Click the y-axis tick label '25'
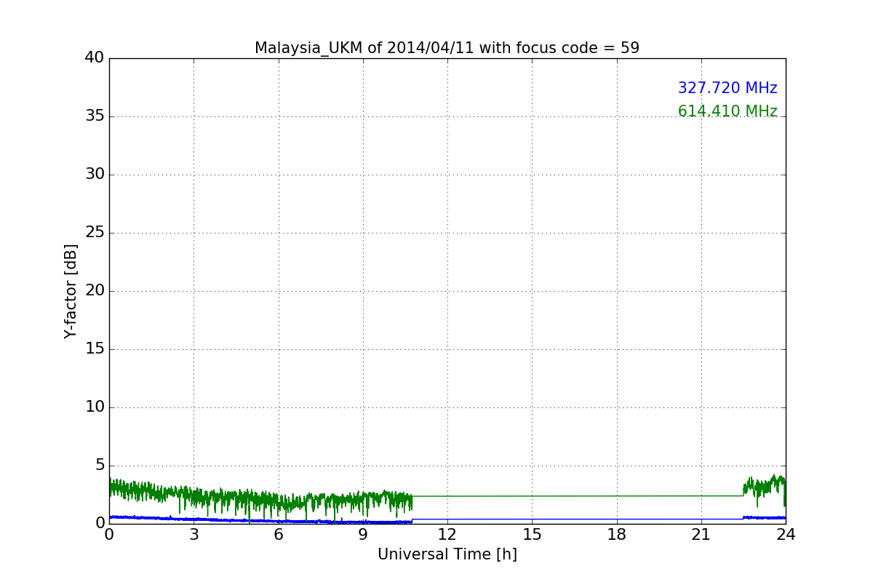The height and width of the screenshot is (582, 873). click(95, 232)
